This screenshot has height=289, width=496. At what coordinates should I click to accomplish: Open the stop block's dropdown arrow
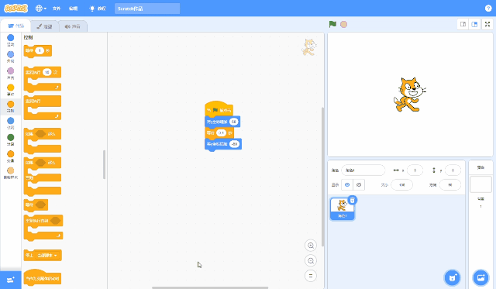pos(56,256)
